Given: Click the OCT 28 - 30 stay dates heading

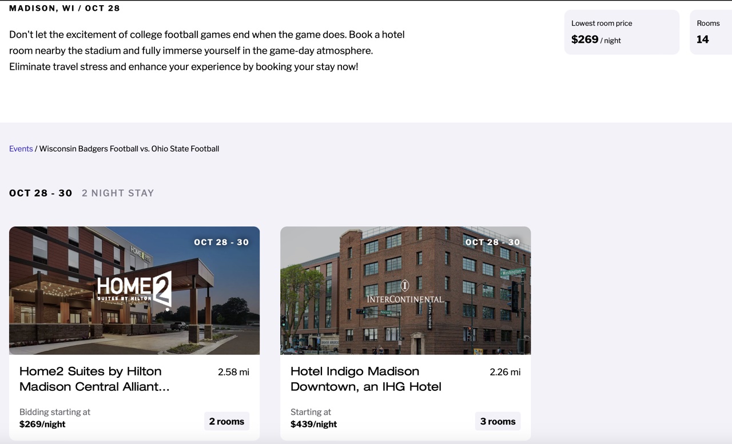Looking at the screenshot, I should pos(41,193).
